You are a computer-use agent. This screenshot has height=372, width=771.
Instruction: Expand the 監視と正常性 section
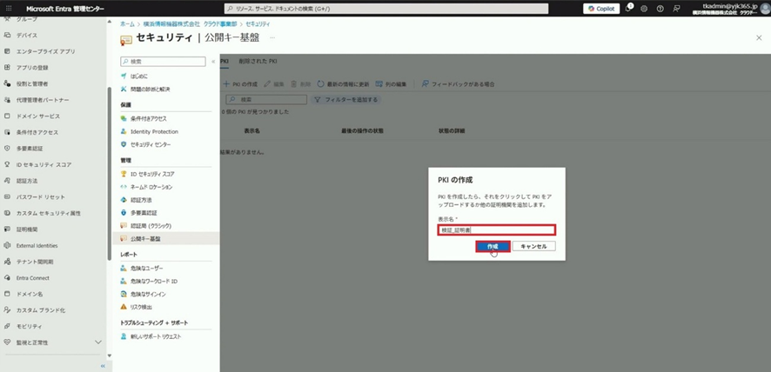98,342
